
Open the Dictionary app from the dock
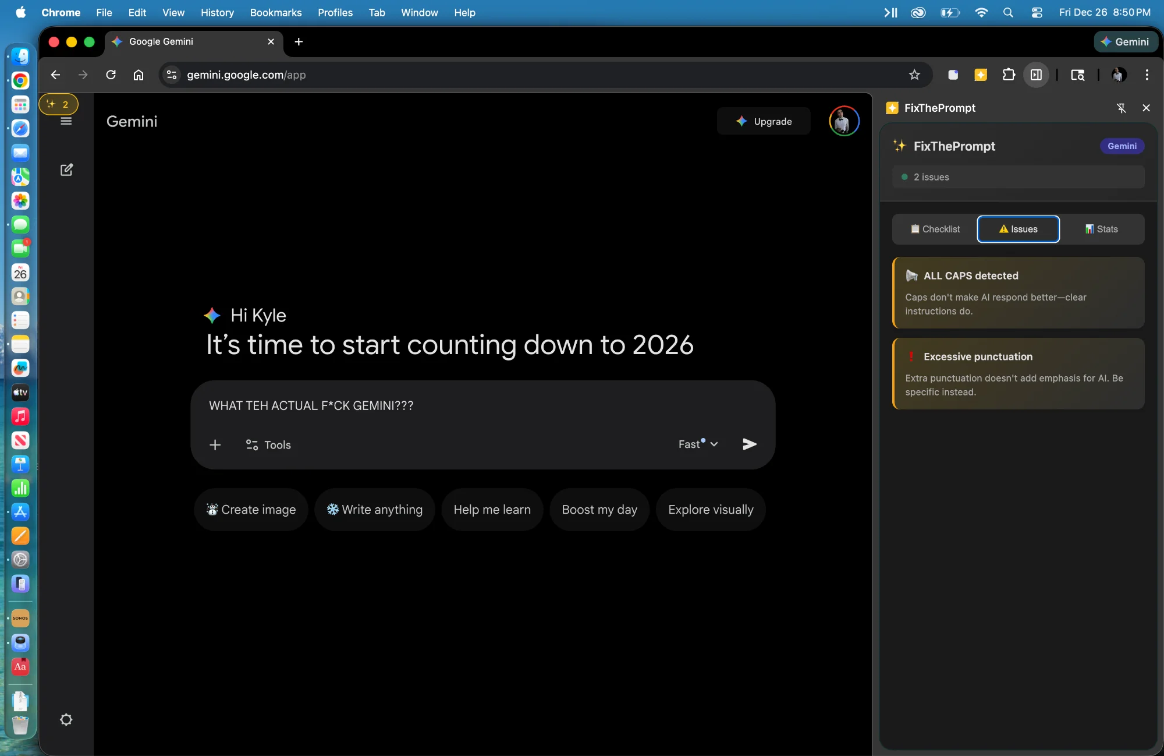20,667
